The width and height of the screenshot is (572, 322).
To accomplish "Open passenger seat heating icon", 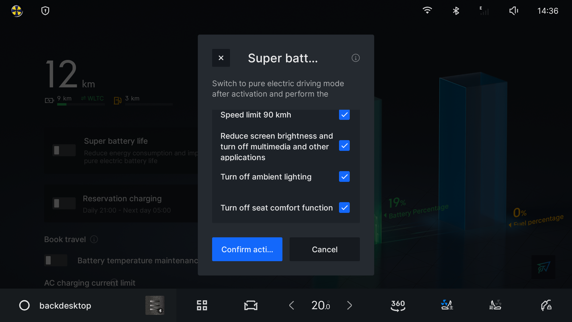I will (495, 305).
